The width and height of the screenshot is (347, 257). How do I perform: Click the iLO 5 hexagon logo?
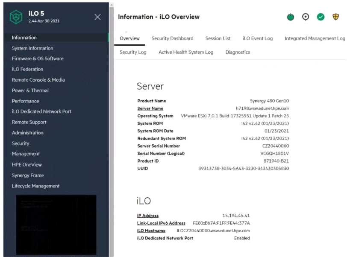[x=16, y=17]
